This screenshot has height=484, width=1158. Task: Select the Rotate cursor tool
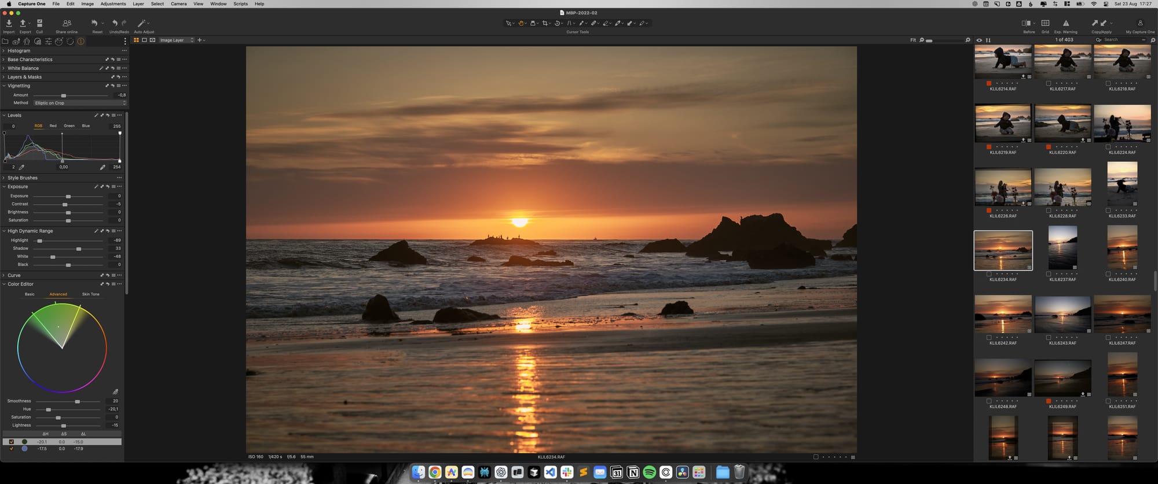click(x=557, y=23)
